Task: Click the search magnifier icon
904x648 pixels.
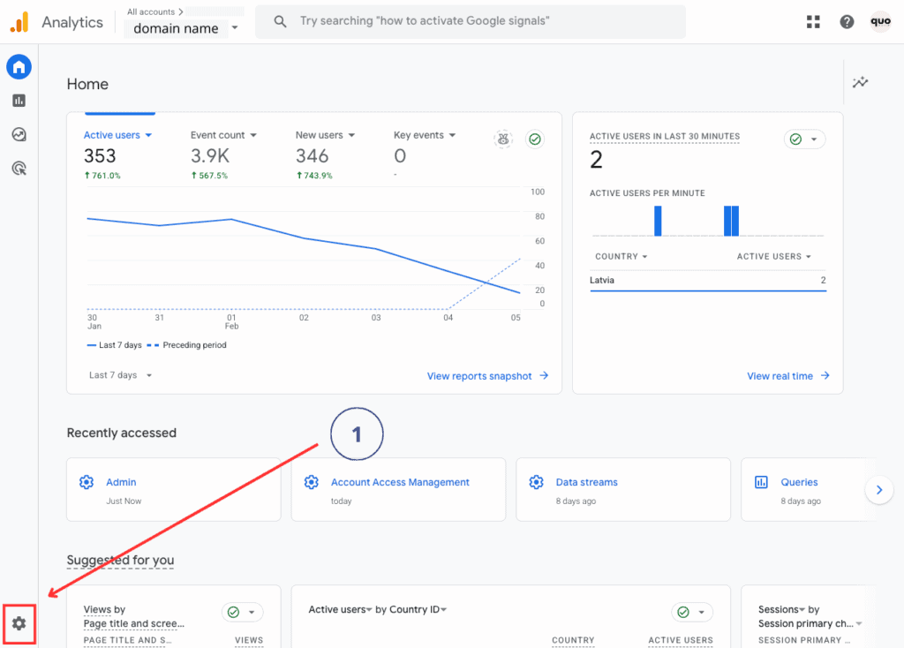Action: [280, 22]
